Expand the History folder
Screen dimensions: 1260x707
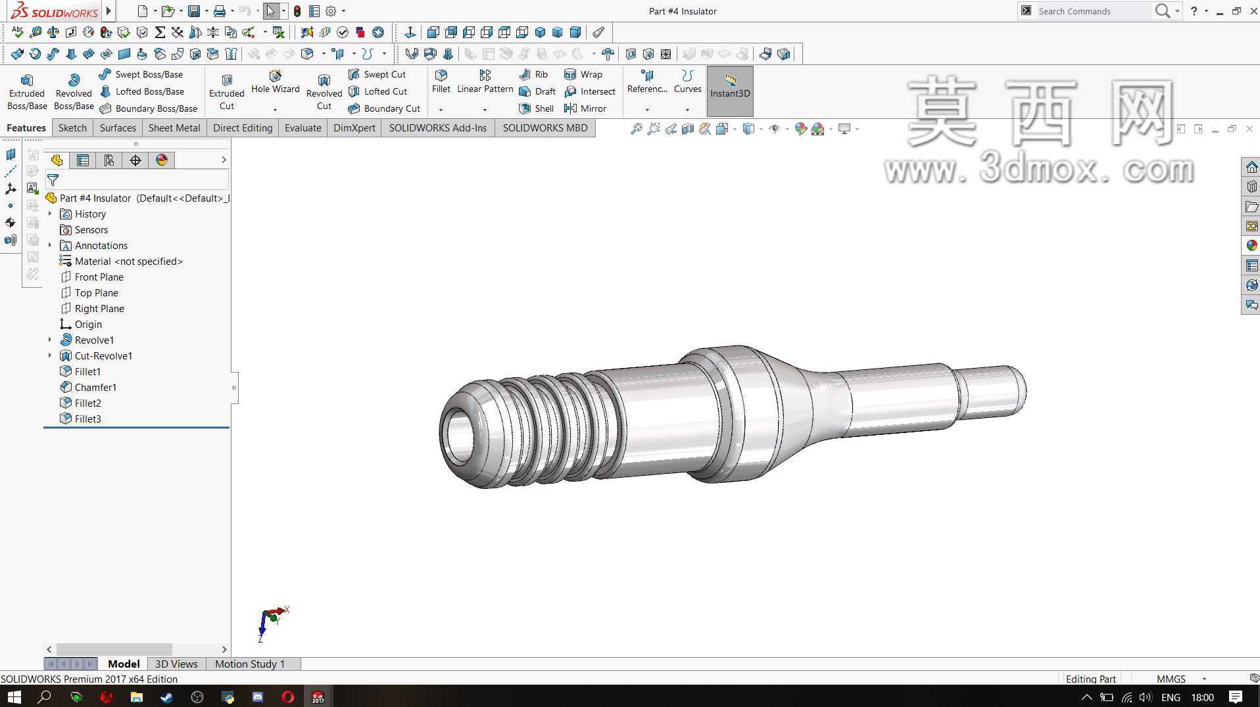coord(50,214)
